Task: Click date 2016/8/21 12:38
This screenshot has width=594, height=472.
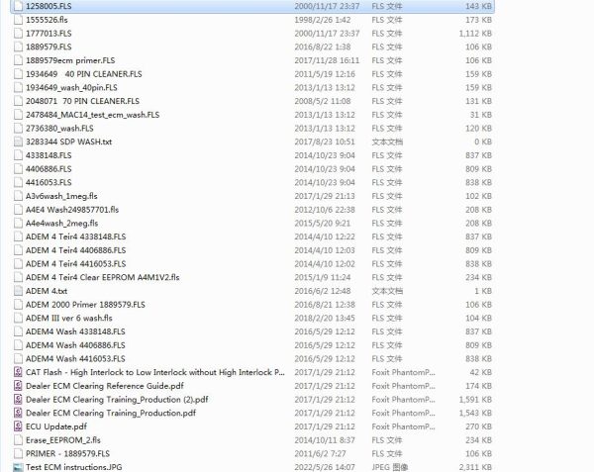Action: pos(325,305)
